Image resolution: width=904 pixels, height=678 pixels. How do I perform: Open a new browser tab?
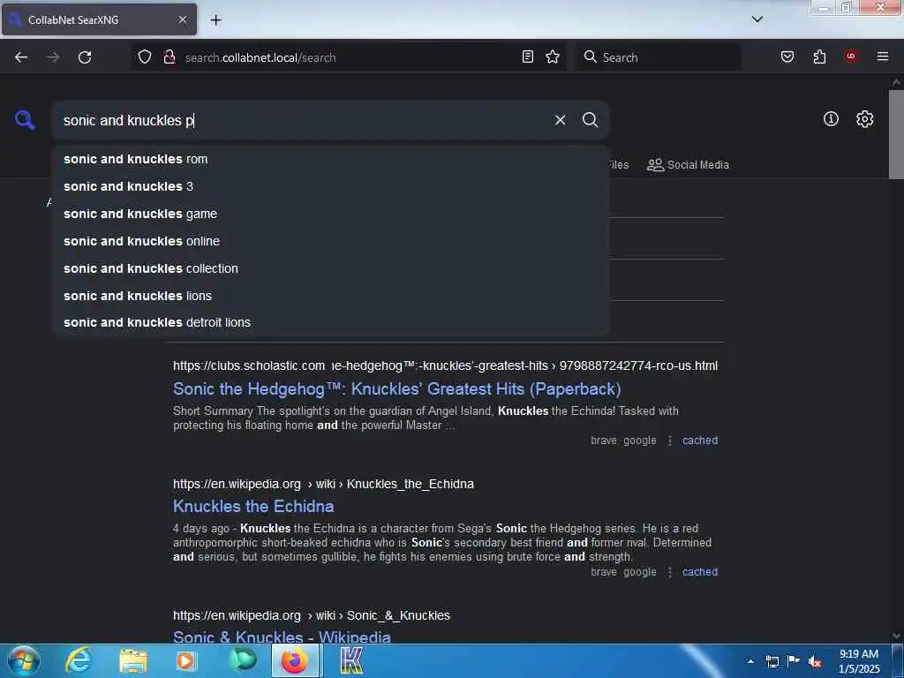[x=215, y=20]
